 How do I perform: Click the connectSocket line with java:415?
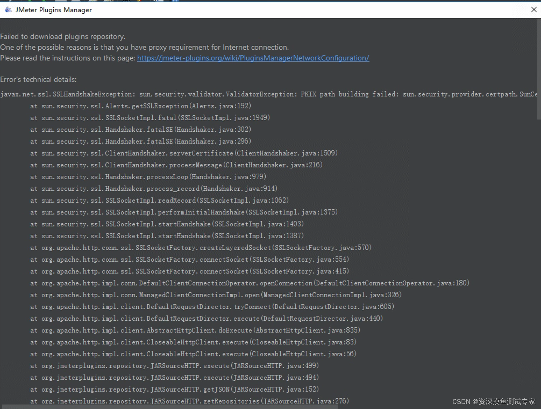tap(190, 271)
